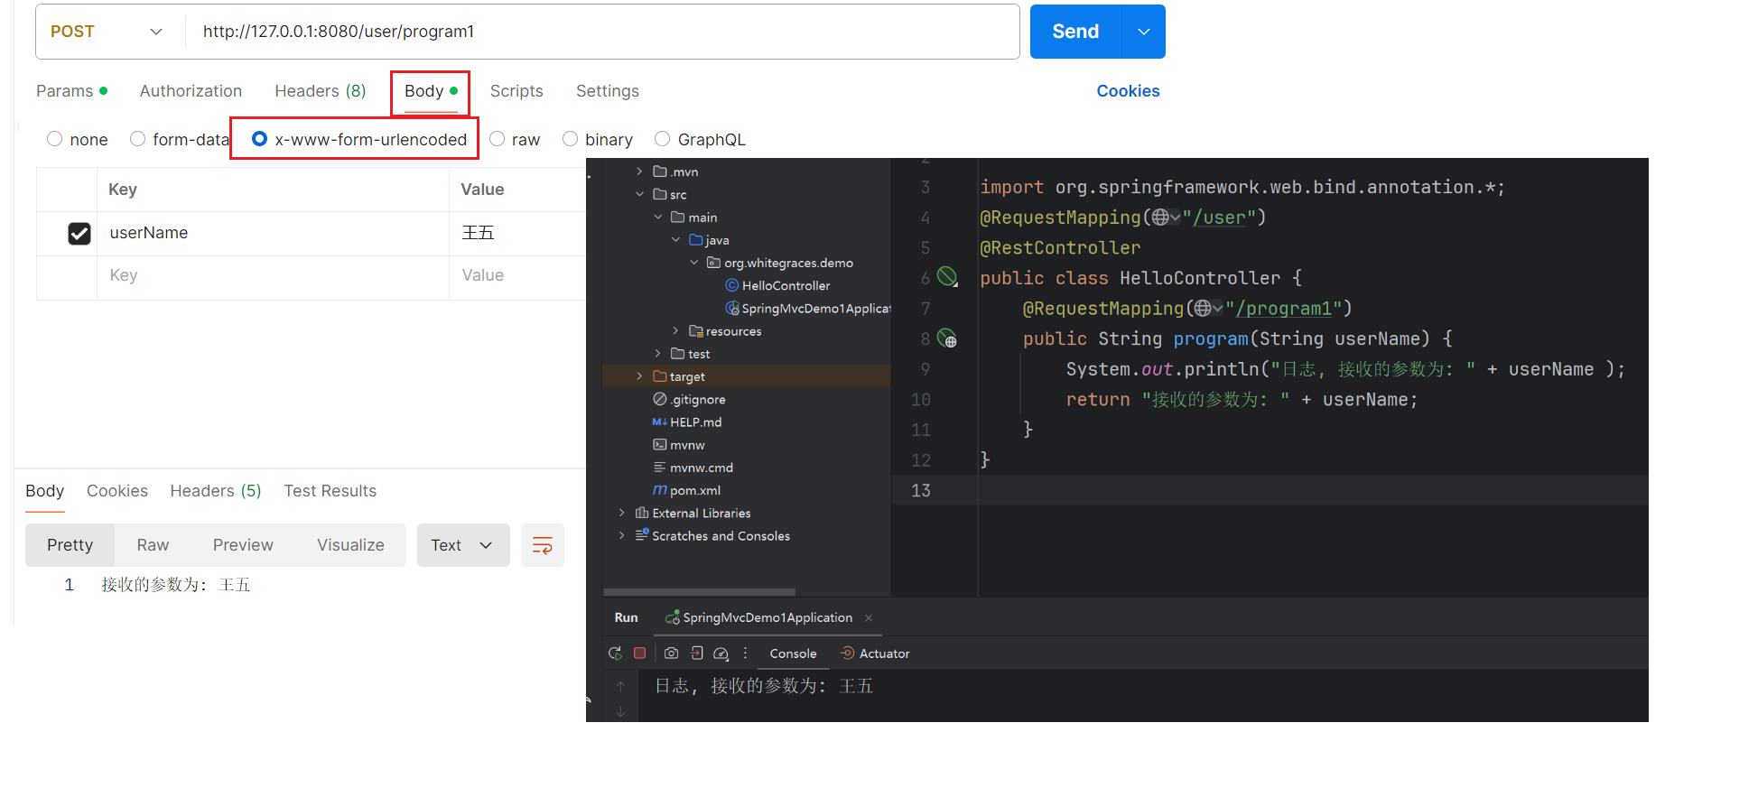Expand External Libraries node
Viewport: 1758px width, 797px height.
[621, 513]
